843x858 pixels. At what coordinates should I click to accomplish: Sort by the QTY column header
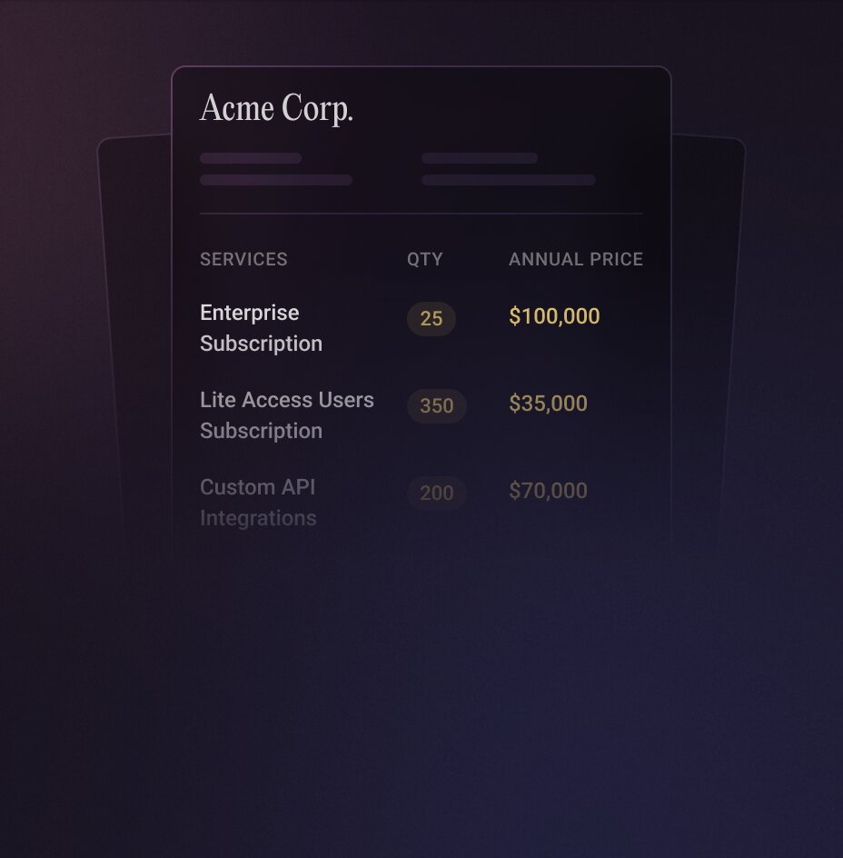coord(424,259)
